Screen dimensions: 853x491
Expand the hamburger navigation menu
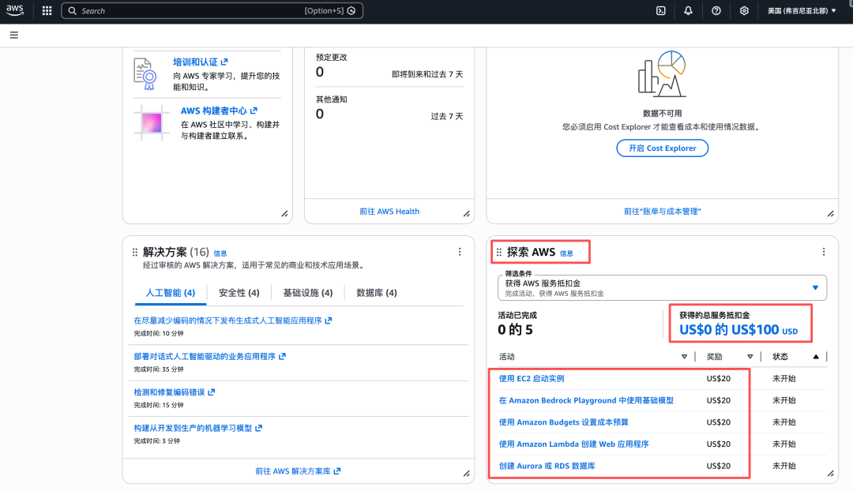[x=14, y=36]
